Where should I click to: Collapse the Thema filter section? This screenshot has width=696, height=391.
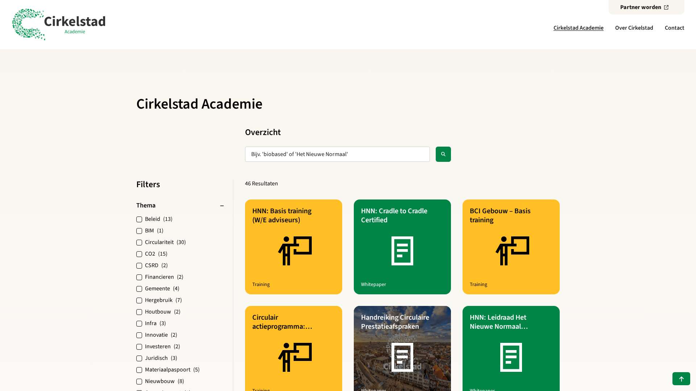coord(222,206)
